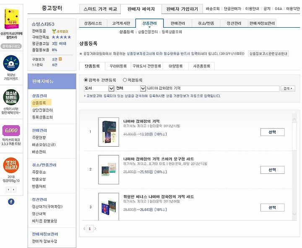The height and width of the screenshot is (248, 302).
Task: Open 등록상품조회 in the sidebar
Action: click(42, 117)
